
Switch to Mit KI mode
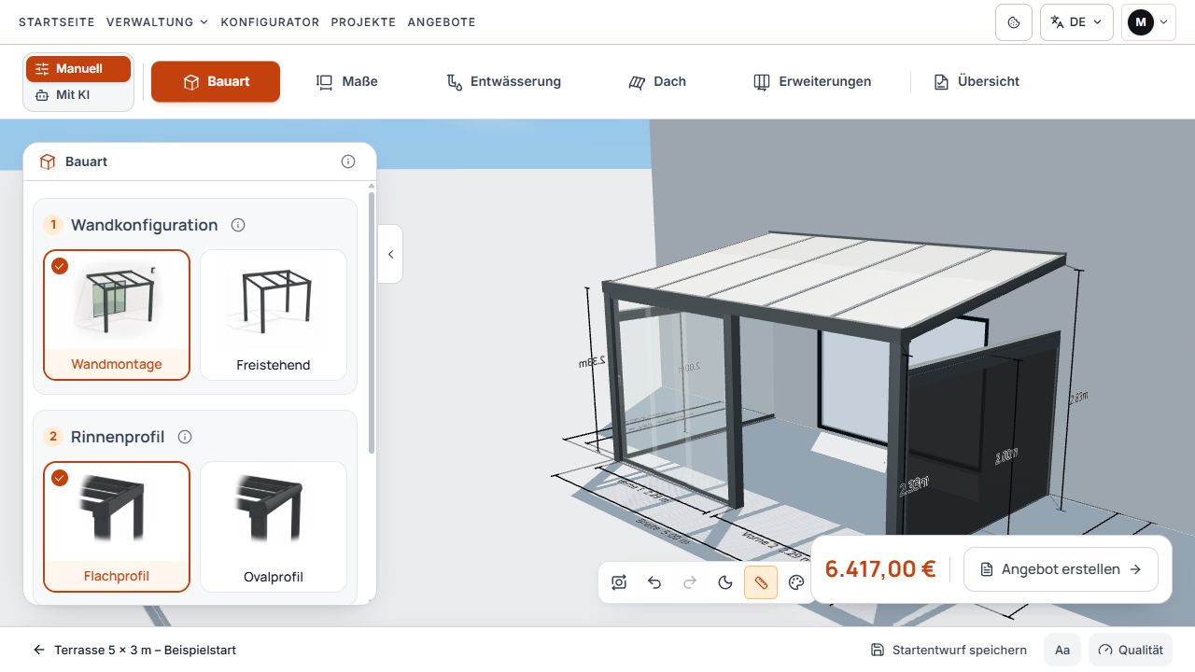coord(78,95)
